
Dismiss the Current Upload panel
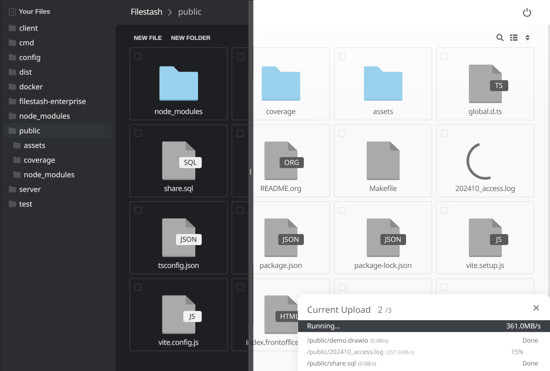point(536,308)
